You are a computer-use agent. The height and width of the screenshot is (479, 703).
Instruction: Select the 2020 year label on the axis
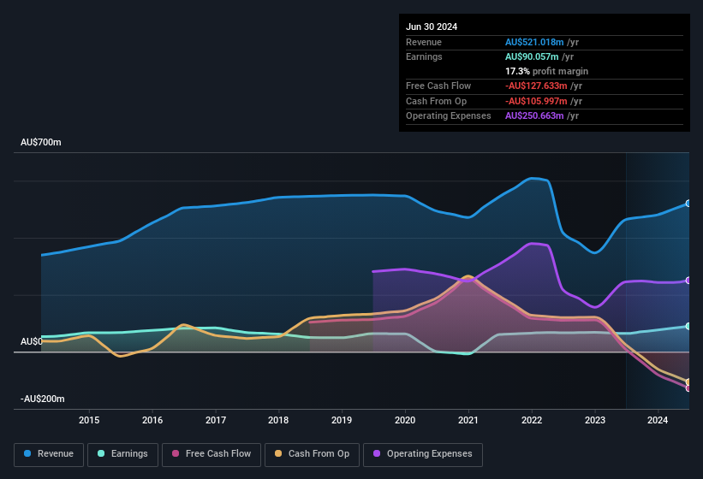point(405,420)
